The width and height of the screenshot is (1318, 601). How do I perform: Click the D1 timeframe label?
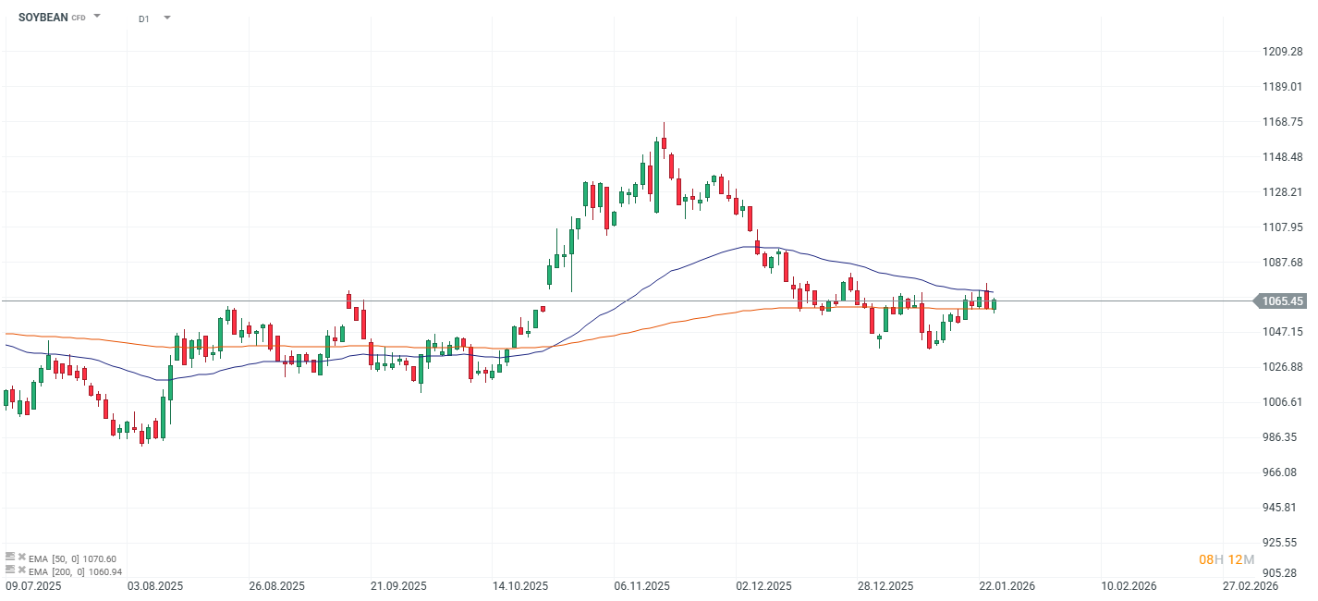(144, 18)
